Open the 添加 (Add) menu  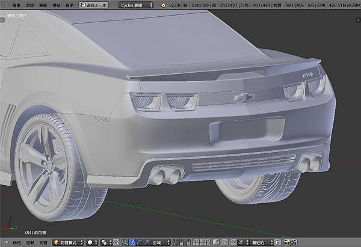(29, 5)
